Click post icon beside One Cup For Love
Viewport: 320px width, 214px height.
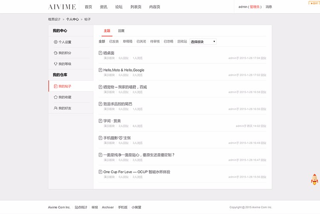tap(100, 172)
